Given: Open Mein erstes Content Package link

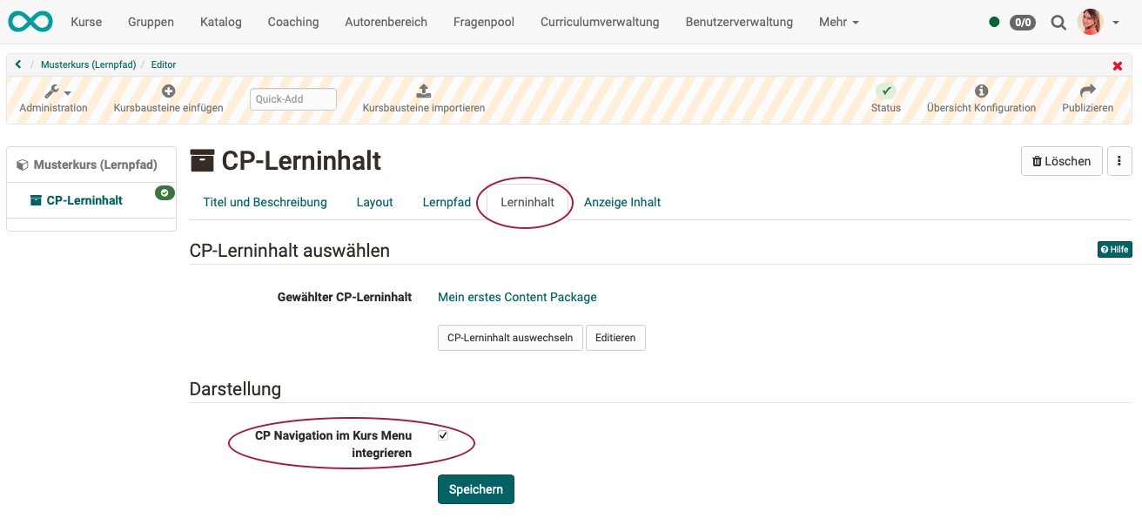Looking at the screenshot, I should [x=517, y=297].
